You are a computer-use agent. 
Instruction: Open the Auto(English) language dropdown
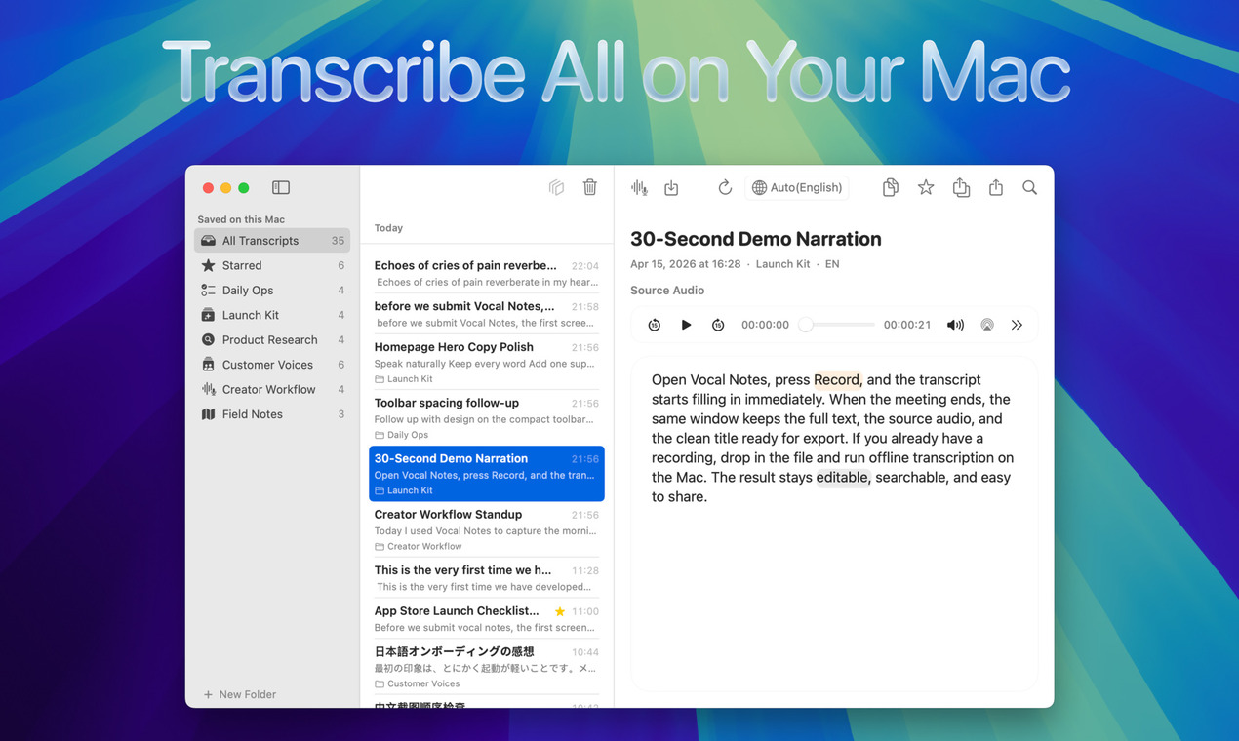tap(797, 187)
